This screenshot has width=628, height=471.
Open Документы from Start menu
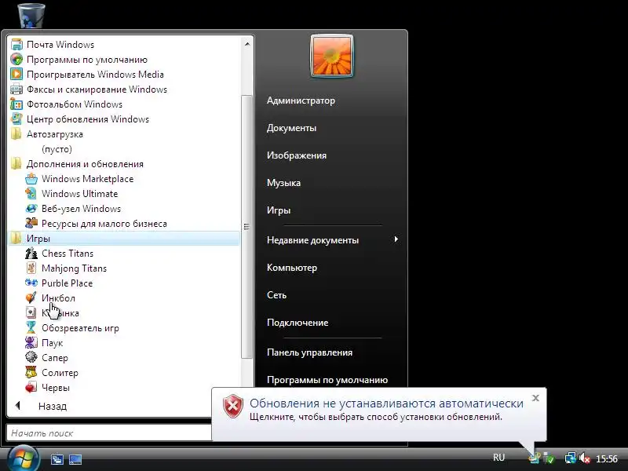291,128
